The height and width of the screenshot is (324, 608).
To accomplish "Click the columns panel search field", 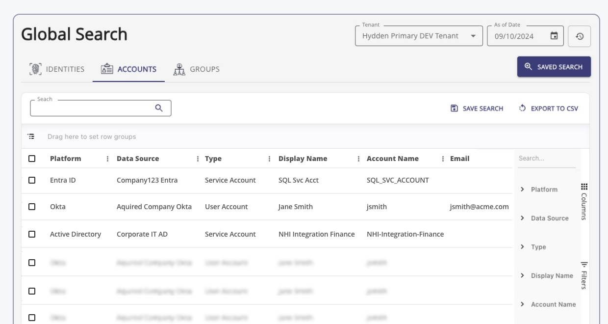I will tap(546, 159).
